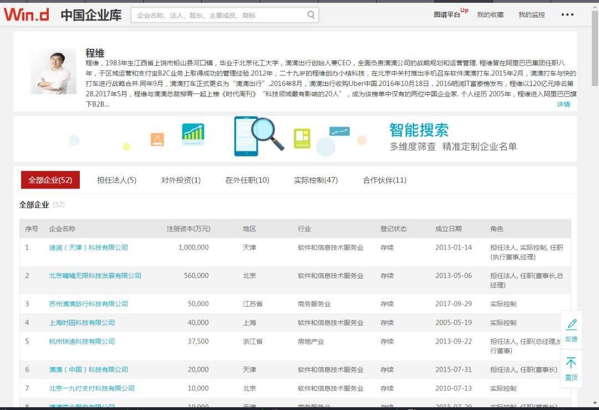
Task: Show the 合作伙伴(11) tab
Action: coord(384,180)
